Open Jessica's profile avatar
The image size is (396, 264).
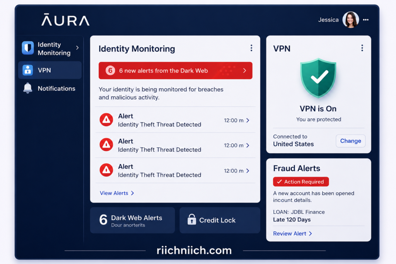(x=350, y=20)
